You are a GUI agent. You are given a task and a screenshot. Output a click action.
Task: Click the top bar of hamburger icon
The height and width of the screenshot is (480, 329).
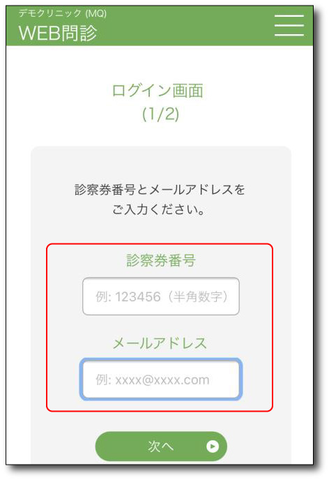point(289,15)
